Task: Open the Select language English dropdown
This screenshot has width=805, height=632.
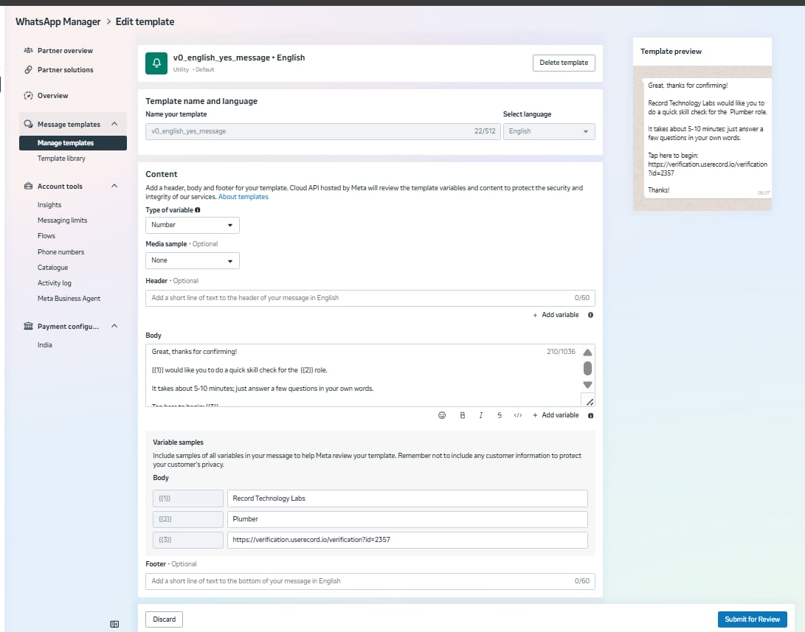Action: (x=549, y=131)
